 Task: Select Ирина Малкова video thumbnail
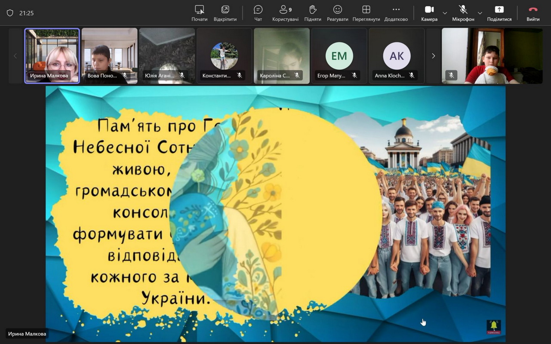(x=52, y=56)
